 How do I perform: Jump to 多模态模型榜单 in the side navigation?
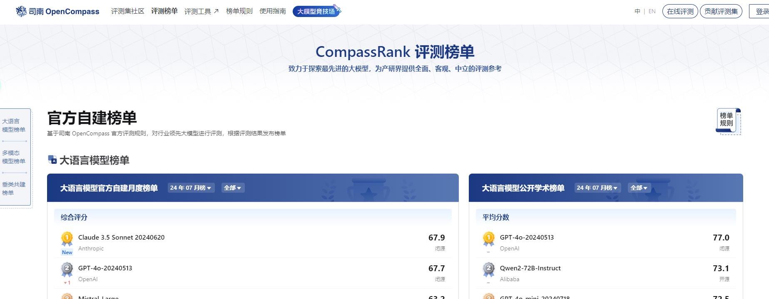tap(14, 157)
